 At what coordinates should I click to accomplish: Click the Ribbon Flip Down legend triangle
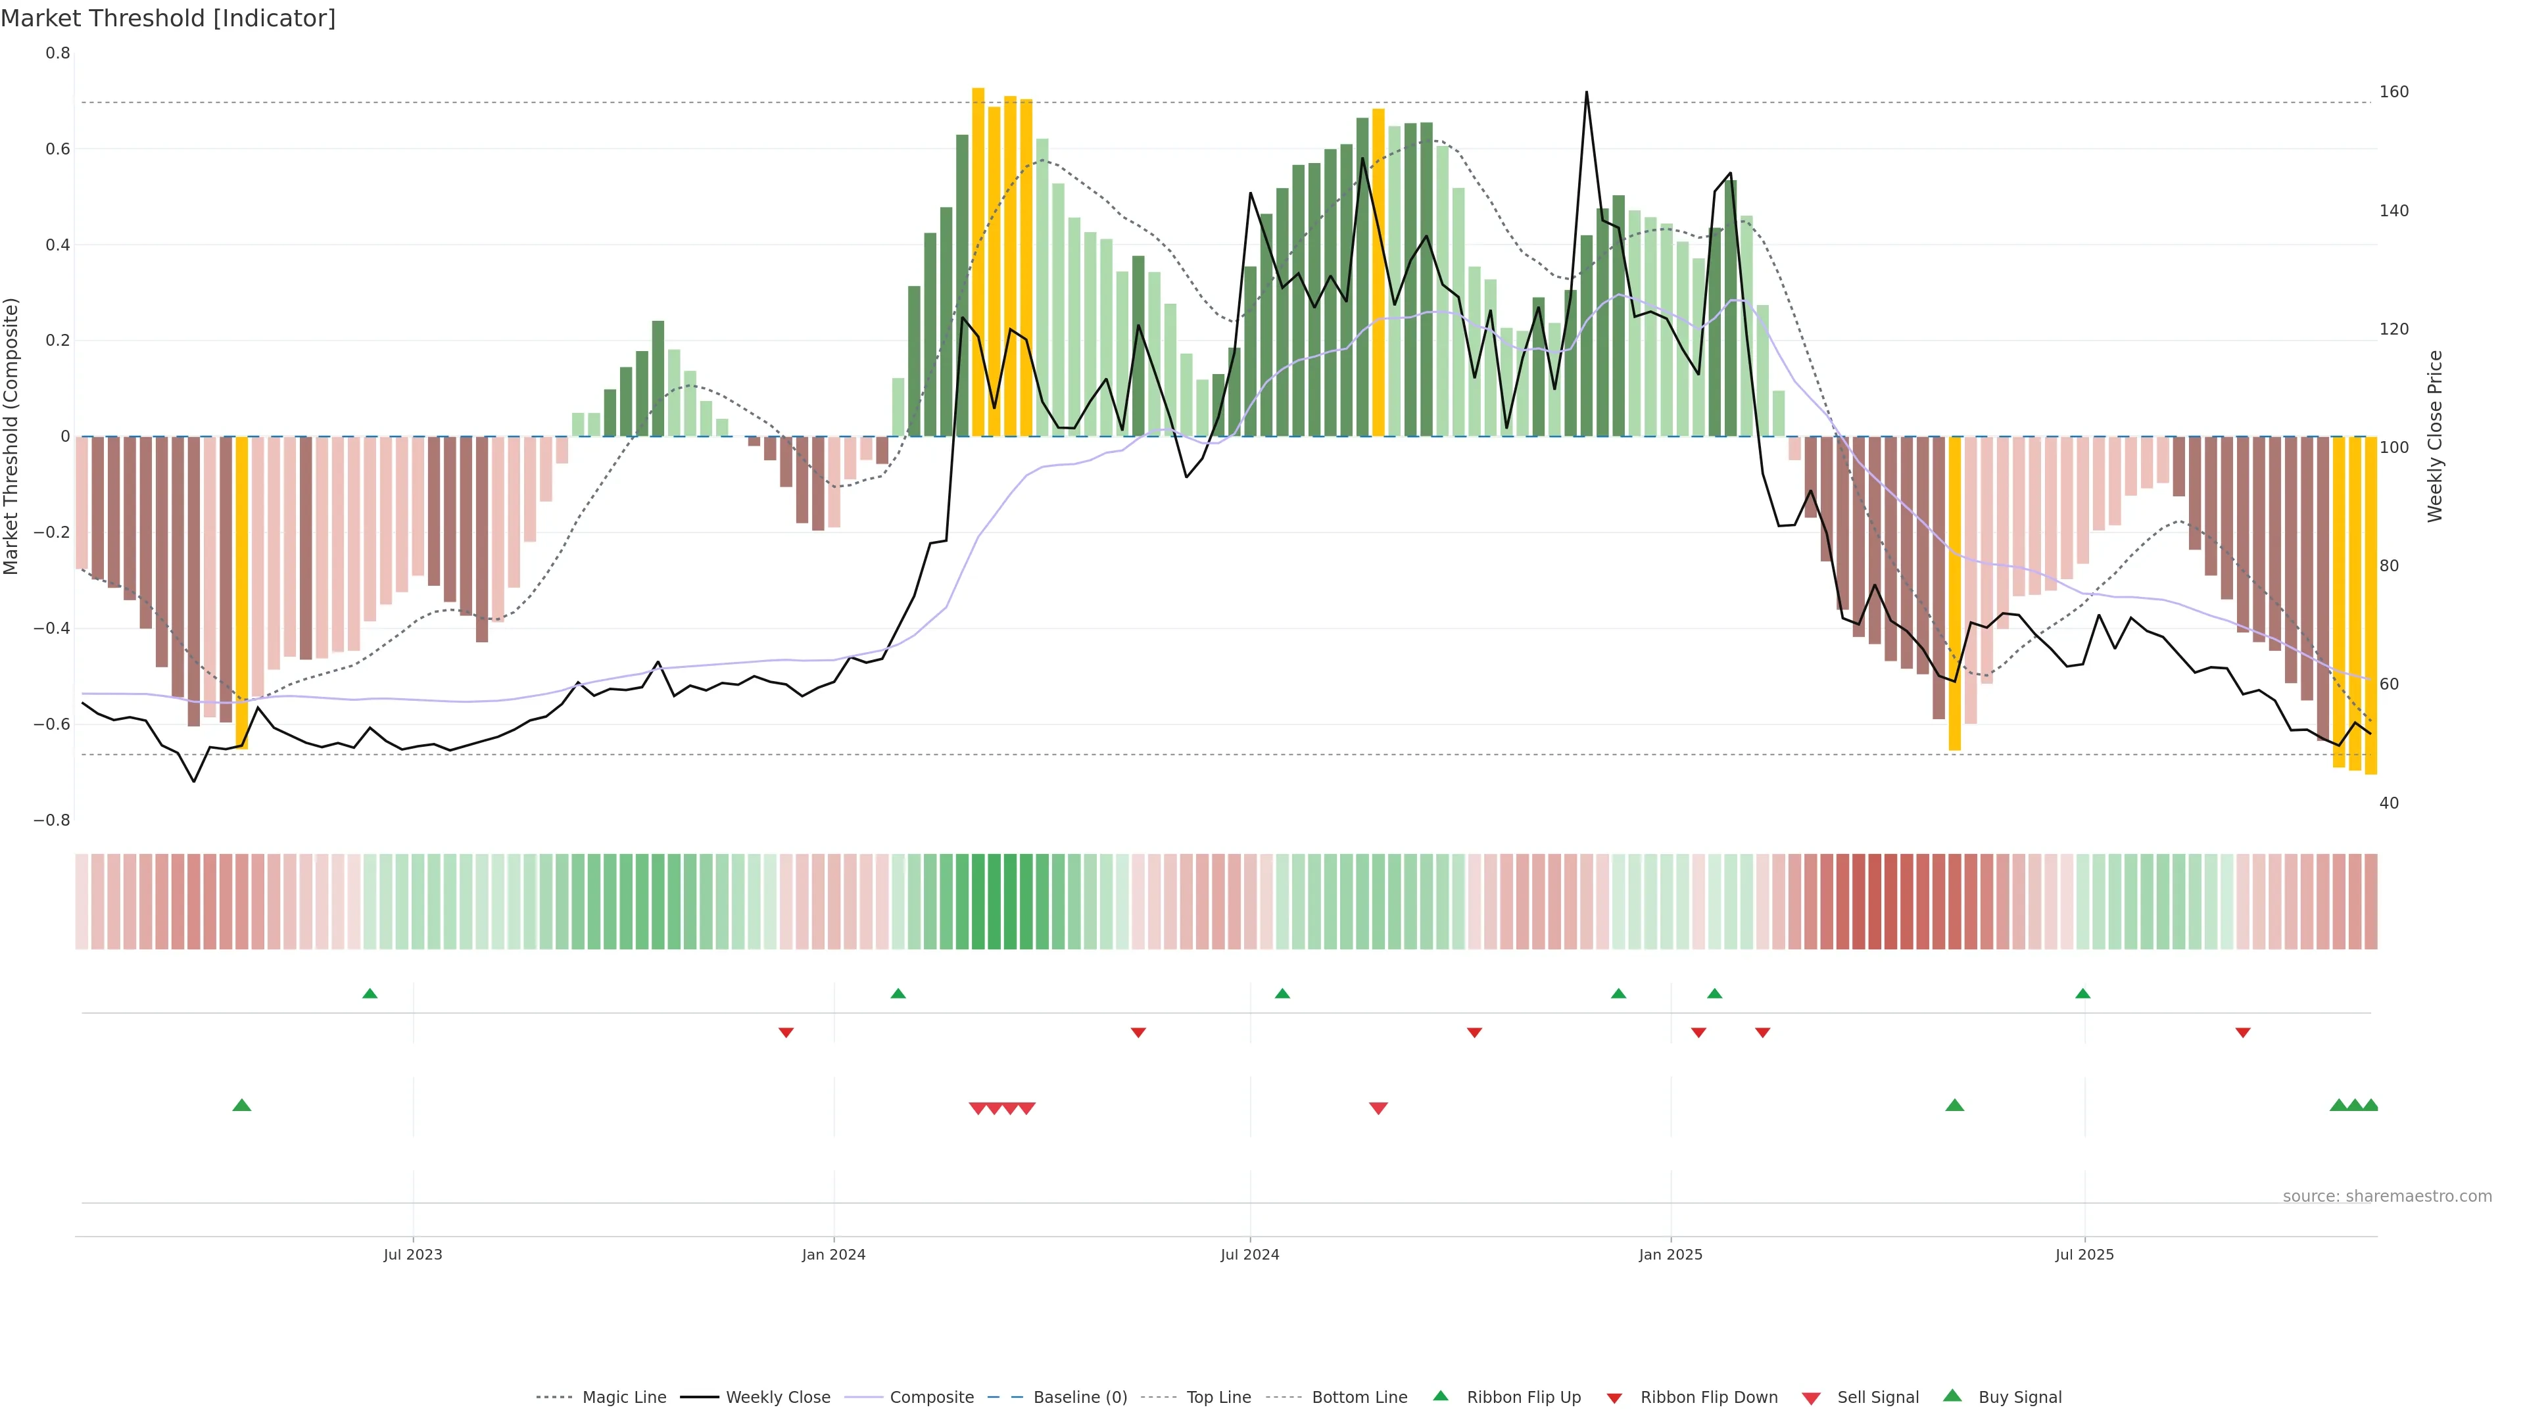click(x=1614, y=1398)
